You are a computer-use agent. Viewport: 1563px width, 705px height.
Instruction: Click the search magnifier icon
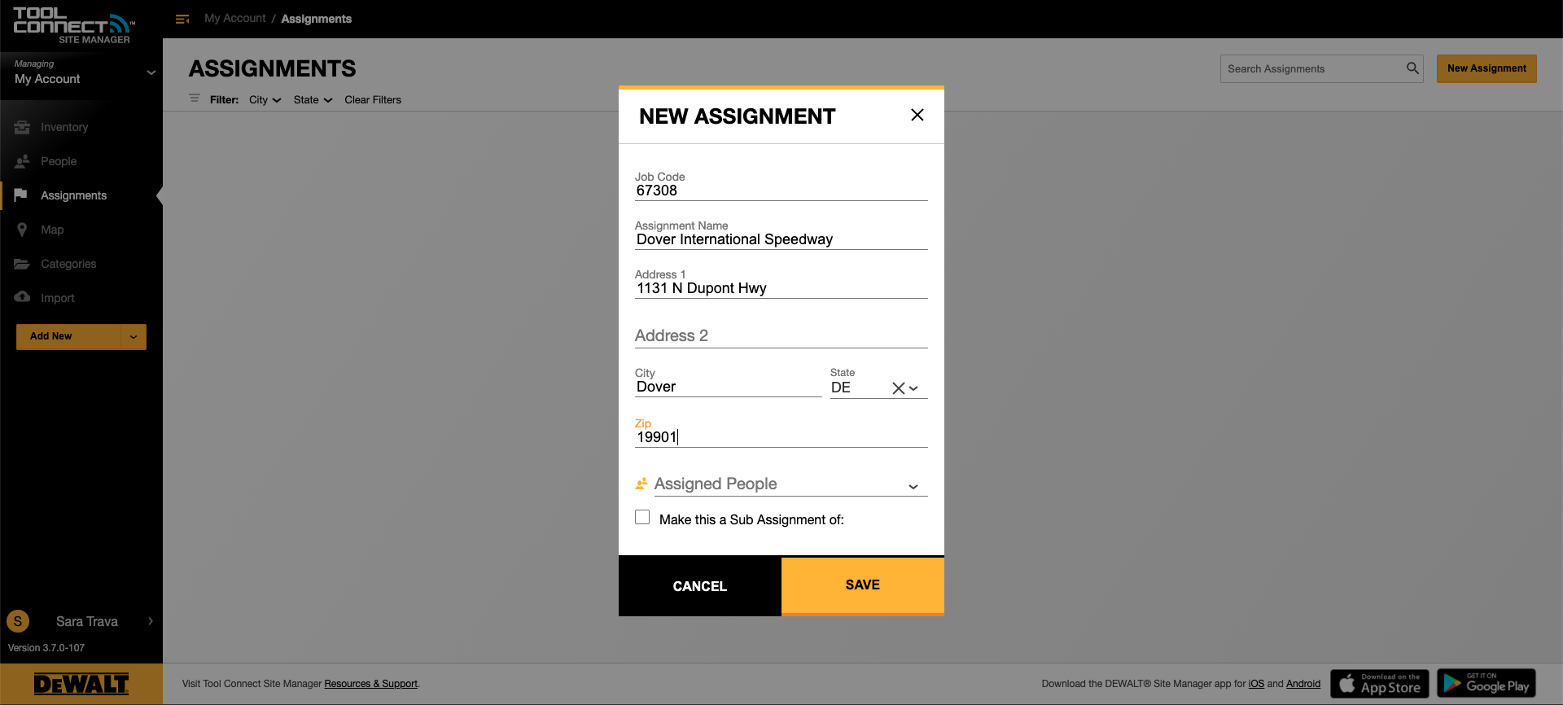point(1412,68)
